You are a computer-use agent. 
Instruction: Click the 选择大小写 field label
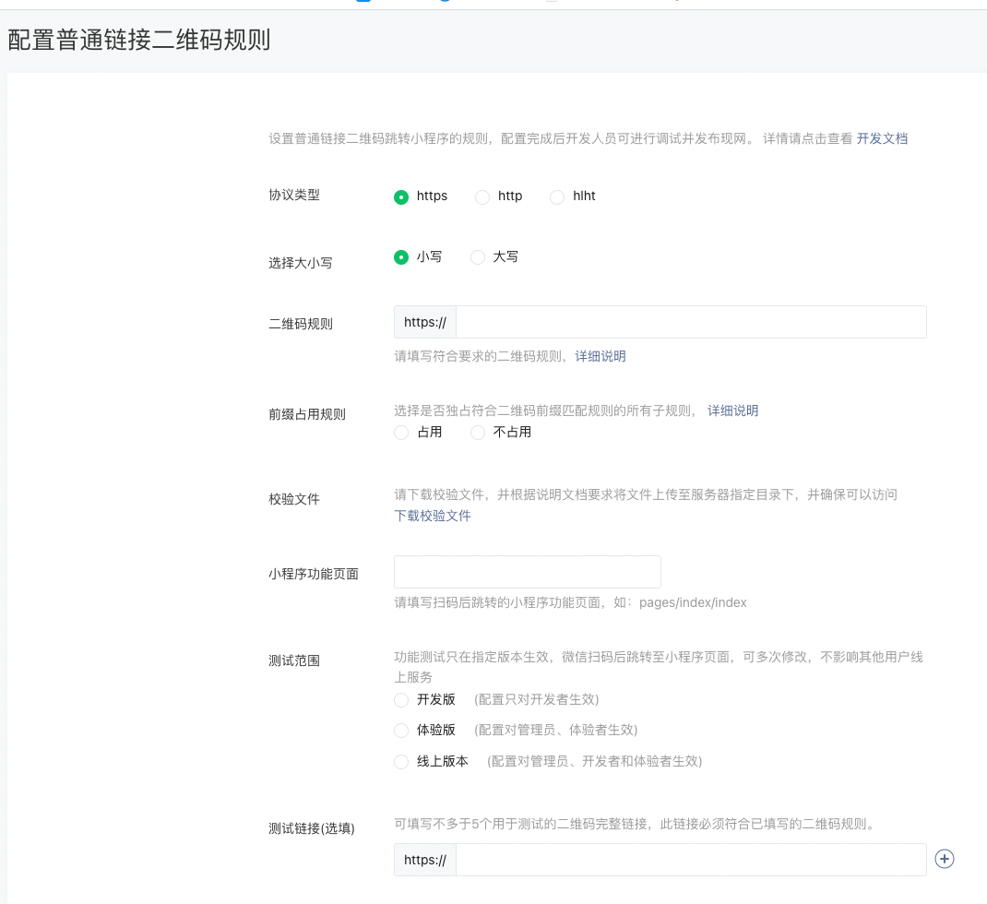pos(301,263)
